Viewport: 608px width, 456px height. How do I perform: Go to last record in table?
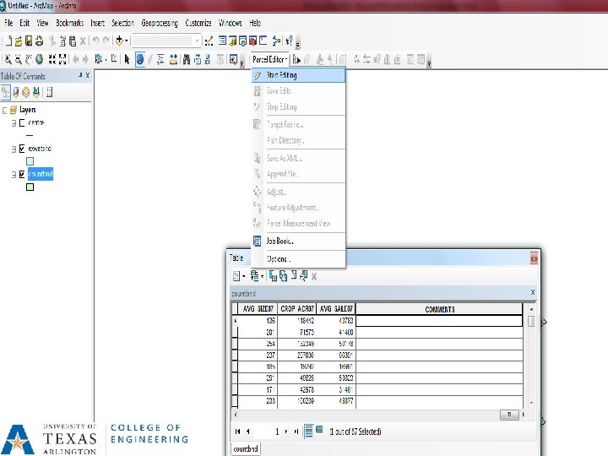[x=296, y=432]
